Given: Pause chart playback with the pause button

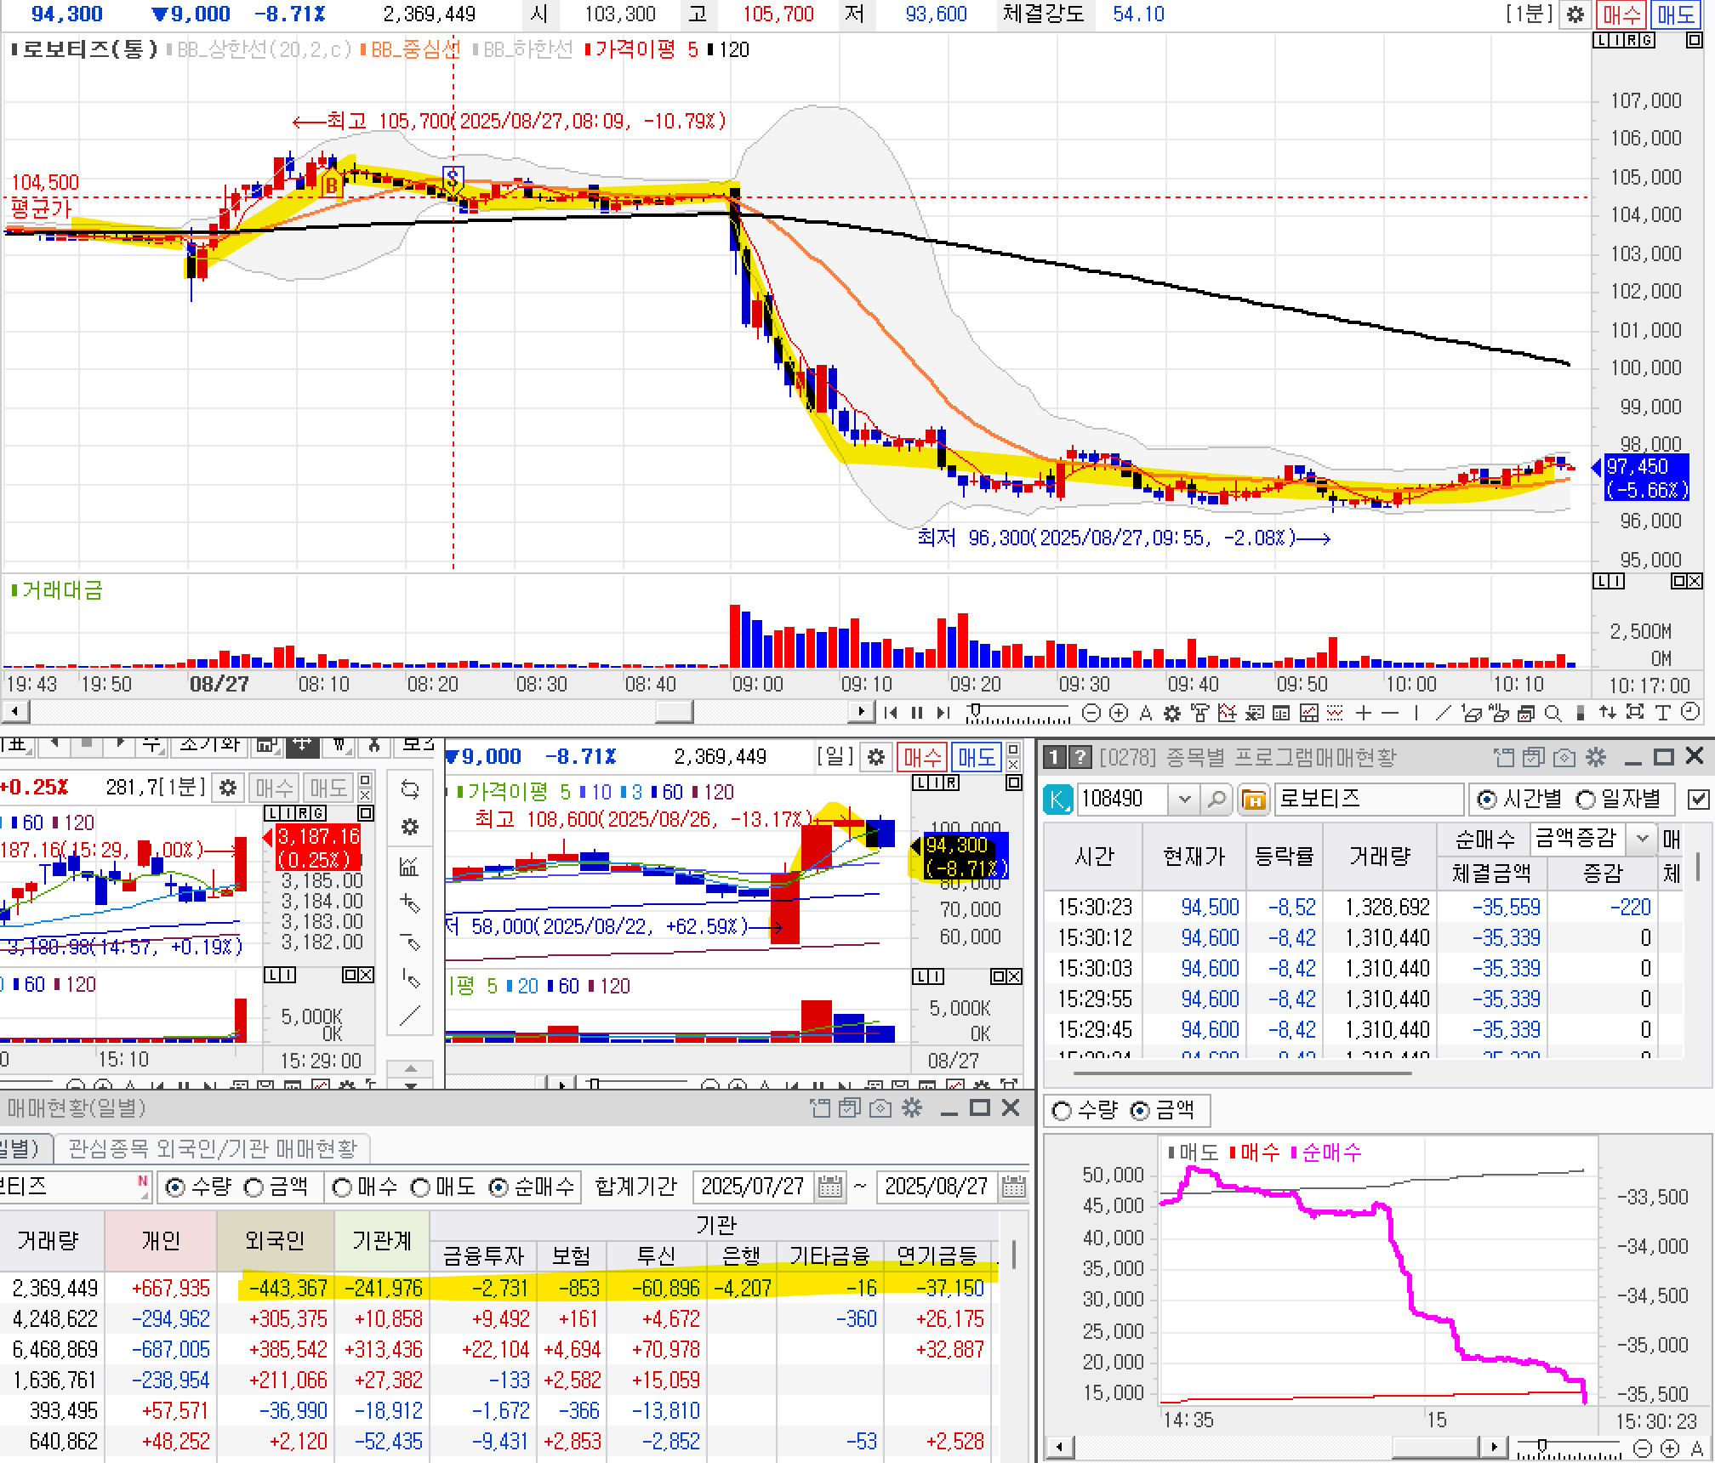Looking at the screenshot, I should click(x=917, y=713).
